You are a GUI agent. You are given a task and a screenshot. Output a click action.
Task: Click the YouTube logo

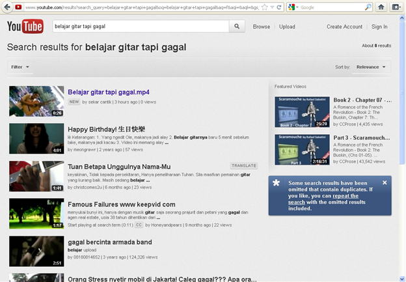pyautogui.click(x=25, y=26)
